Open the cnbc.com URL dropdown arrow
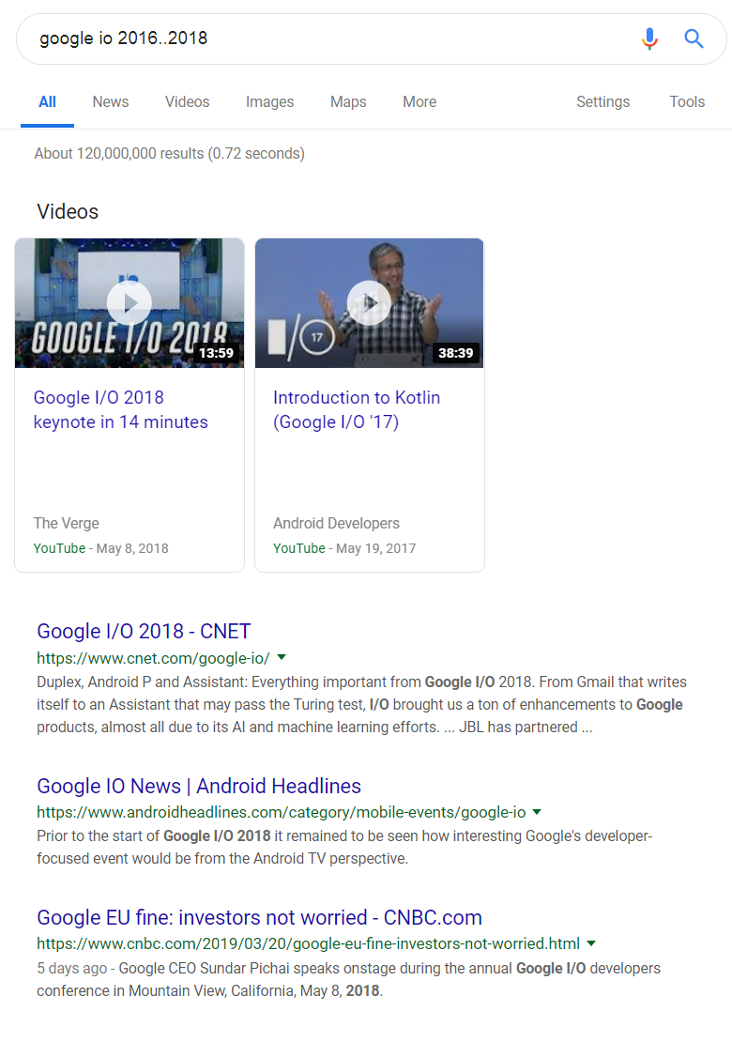732x1042 pixels. point(591,943)
